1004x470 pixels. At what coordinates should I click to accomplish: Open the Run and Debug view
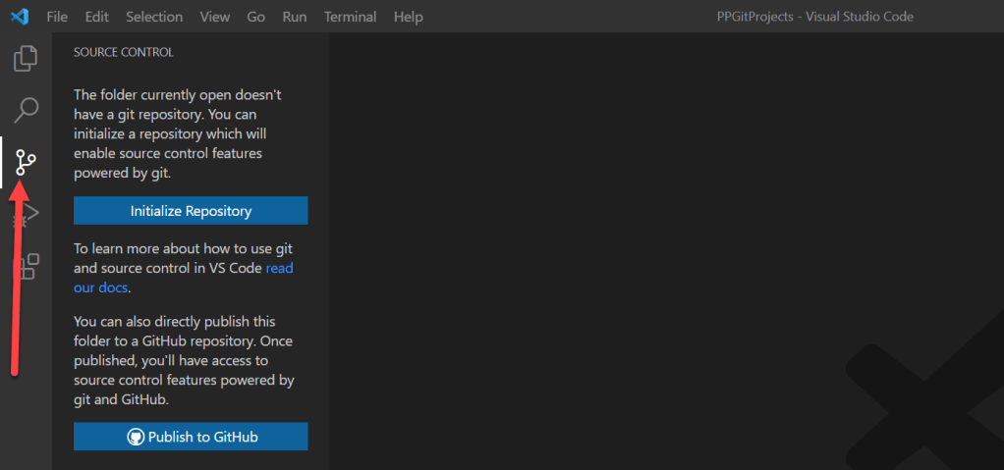[x=29, y=213]
